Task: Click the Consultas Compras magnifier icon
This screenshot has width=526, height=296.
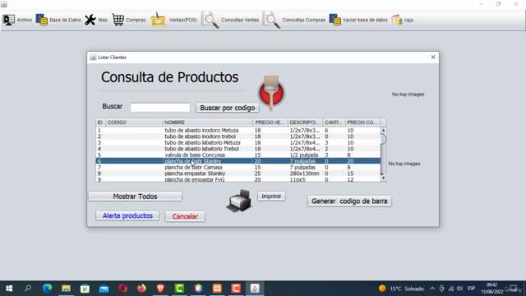Action: click(271, 20)
